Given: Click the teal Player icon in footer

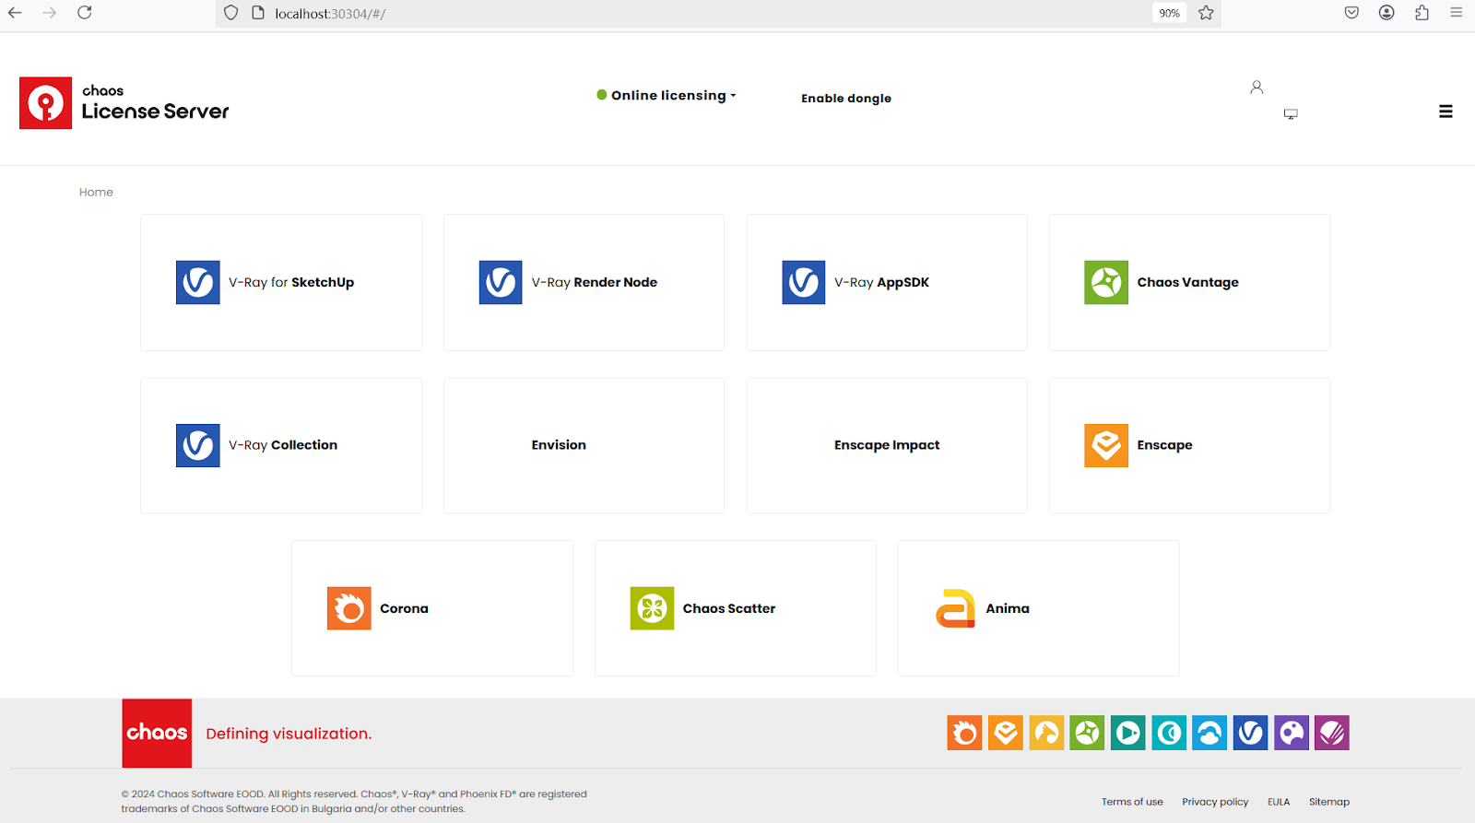Looking at the screenshot, I should [x=1127, y=733].
